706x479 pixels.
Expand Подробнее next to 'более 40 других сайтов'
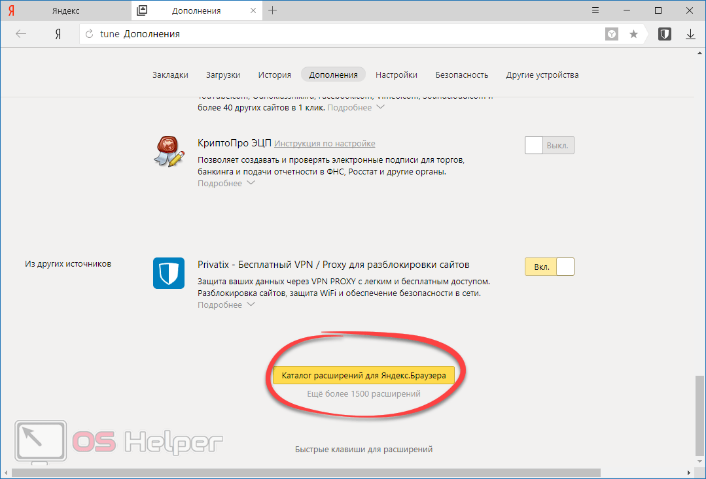(356, 107)
